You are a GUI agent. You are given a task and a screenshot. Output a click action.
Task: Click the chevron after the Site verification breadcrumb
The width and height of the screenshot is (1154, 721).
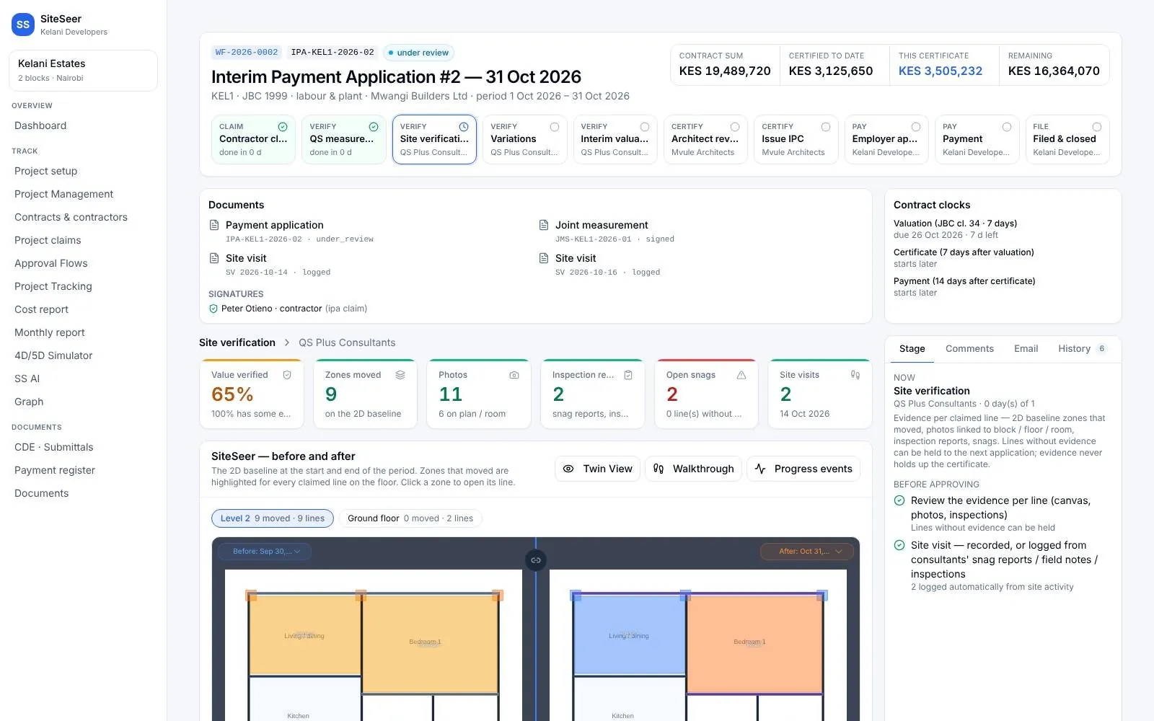pyautogui.click(x=287, y=342)
